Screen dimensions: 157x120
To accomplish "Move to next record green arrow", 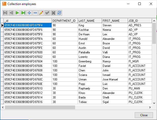I will pyautogui.click(x=17, y=13).
